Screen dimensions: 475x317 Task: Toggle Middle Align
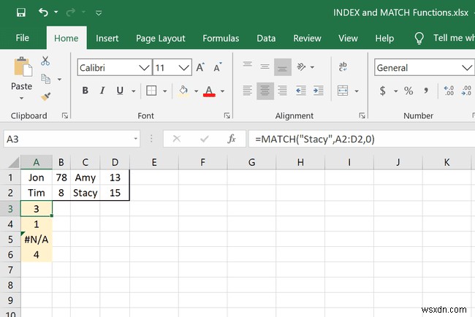click(265, 67)
